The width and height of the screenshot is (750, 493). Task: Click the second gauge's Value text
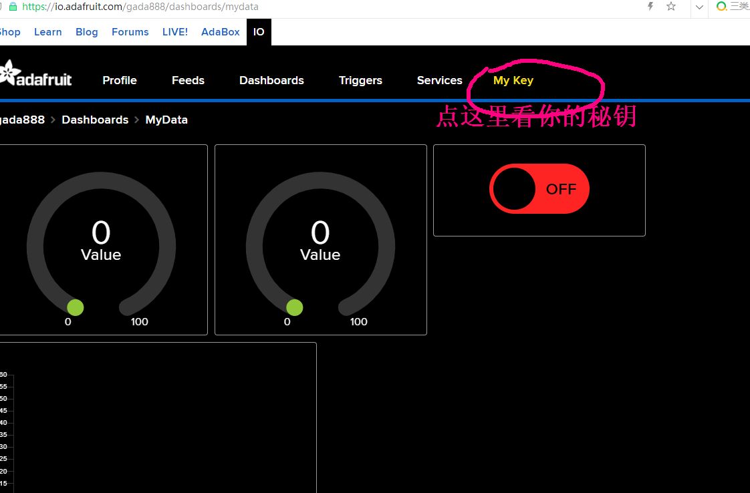pyautogui.click(x=320, y=255)
